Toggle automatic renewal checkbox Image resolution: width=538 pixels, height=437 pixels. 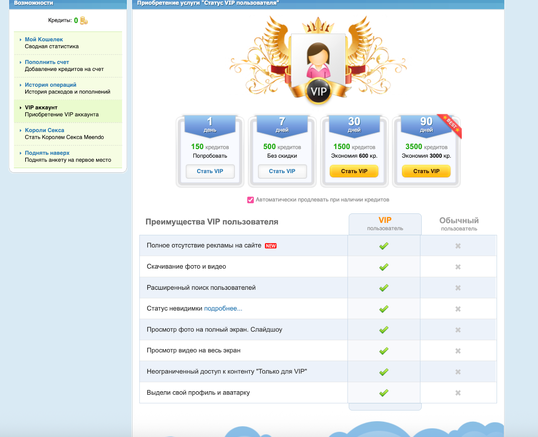tap(251, 200)
